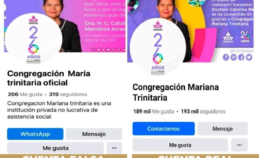259x158 pixels.
Task: Click the purple Twitter bird icon under @Congrega
Action: tap(249, 57)
